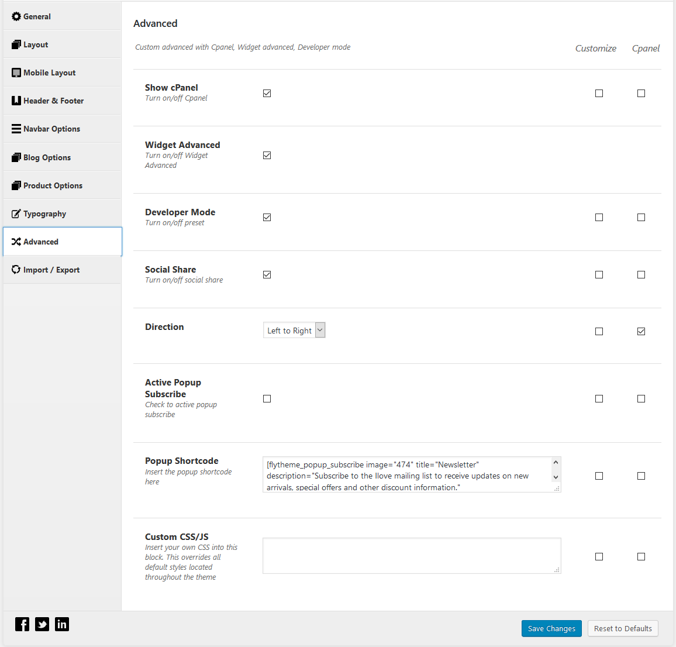
Task: Click the Advanced shuffle icon
Action: coord(16,242)
